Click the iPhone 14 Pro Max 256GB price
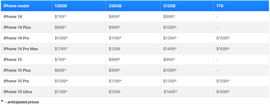Image resolution: width=270 pixels, height=105 pixels. [x=114, y=49]
